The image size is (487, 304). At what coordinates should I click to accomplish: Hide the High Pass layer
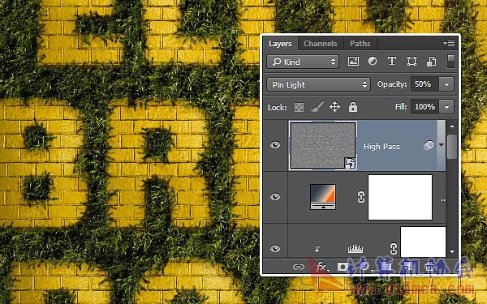point(275,145)
